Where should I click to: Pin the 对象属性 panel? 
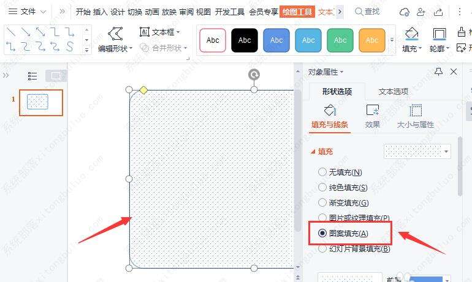438,72
